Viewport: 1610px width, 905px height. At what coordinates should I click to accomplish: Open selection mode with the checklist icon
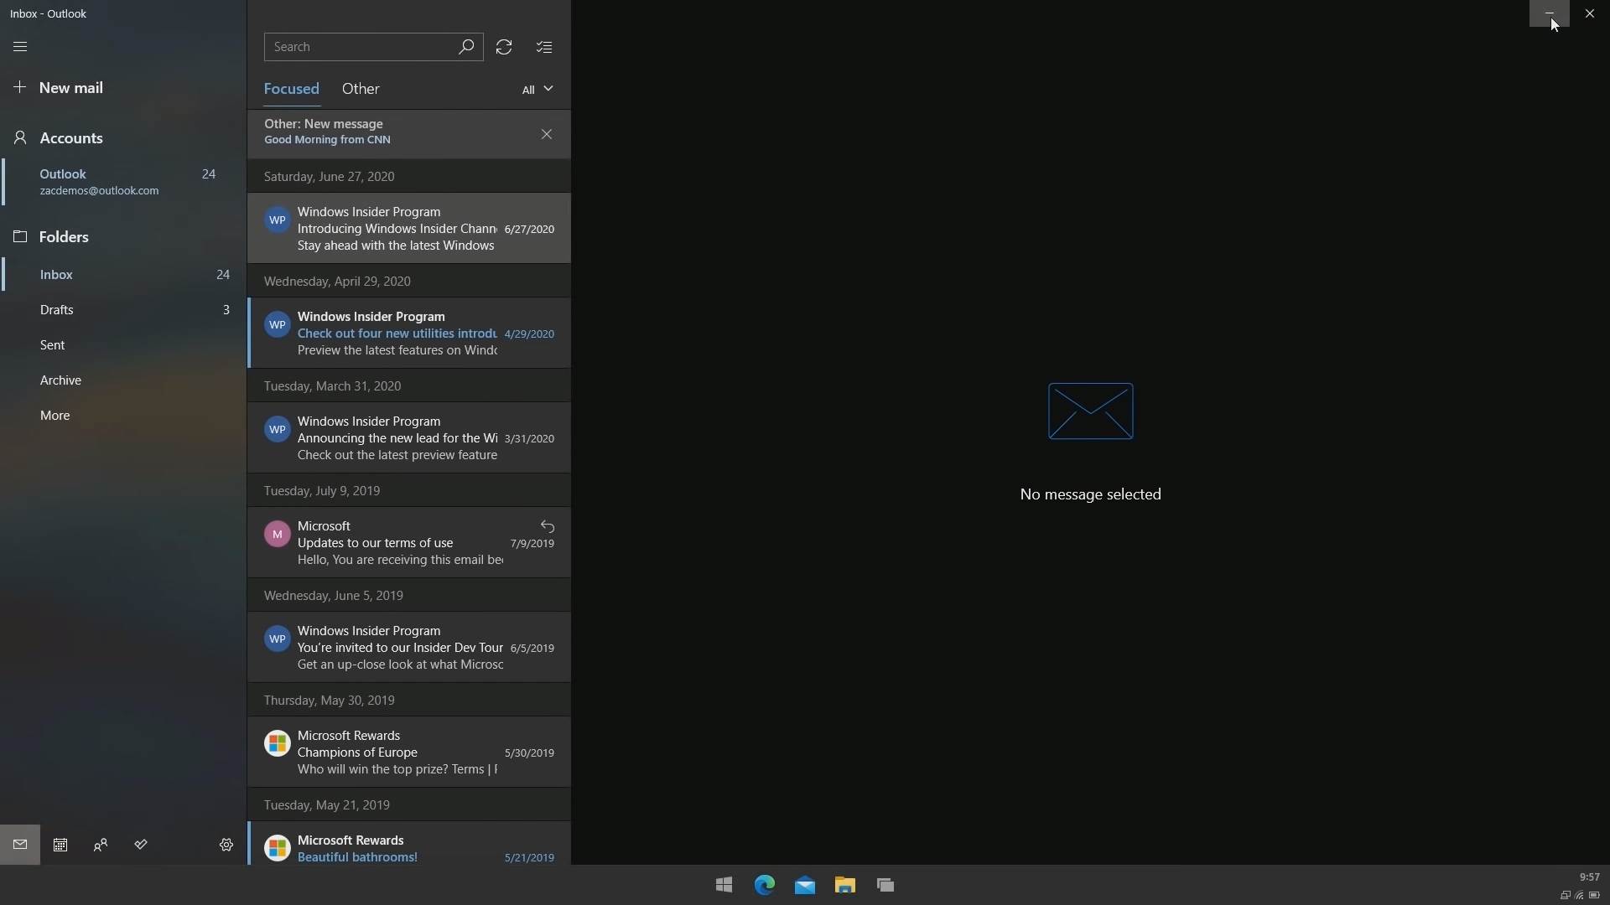click(x=544, y=47)
